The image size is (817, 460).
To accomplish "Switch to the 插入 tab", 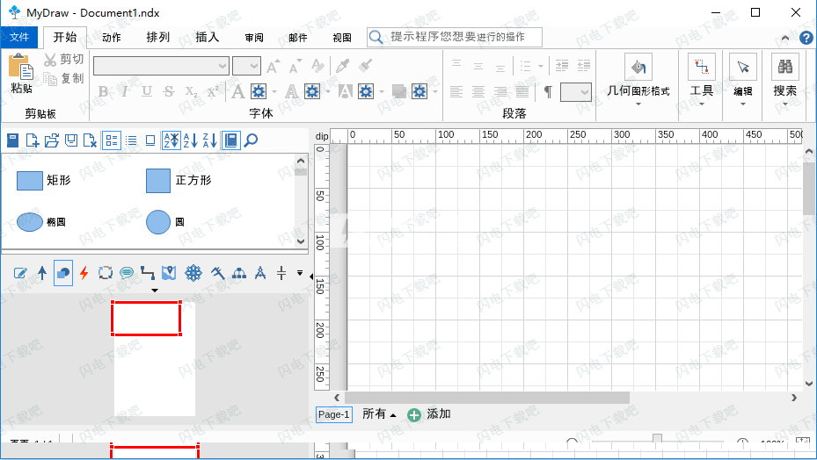I will coord(207,38).
